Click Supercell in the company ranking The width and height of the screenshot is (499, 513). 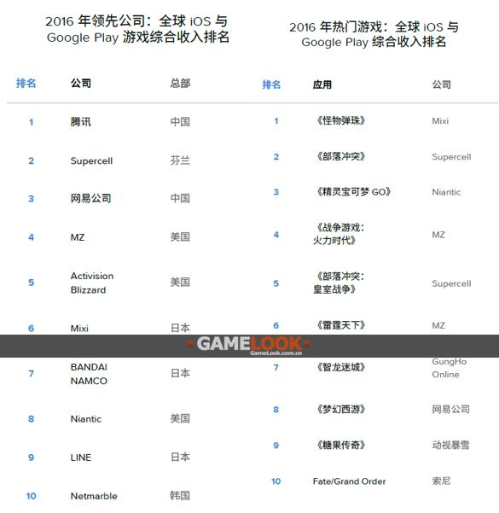pos(91,160)
